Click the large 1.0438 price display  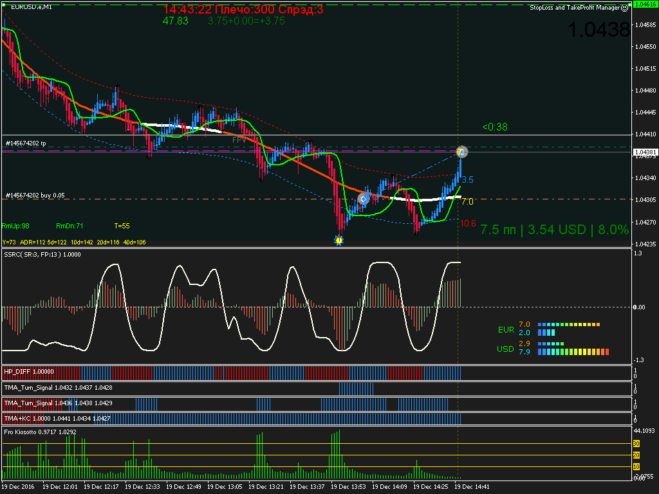tap(599, 30)
